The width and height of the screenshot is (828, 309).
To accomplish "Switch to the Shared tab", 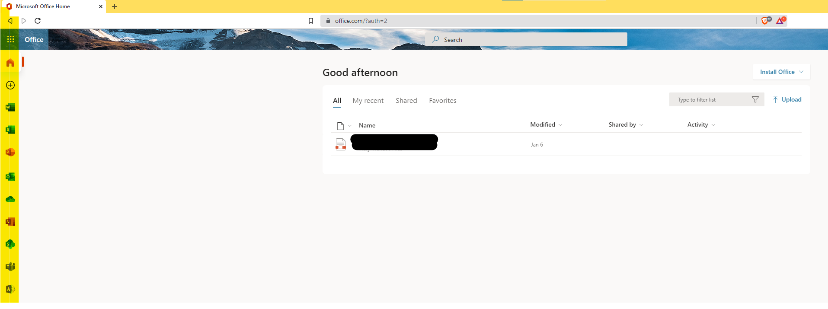I will 406,101.
